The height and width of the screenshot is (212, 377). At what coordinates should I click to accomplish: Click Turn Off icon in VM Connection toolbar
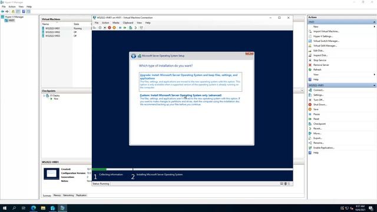click(x=105, y=28)
